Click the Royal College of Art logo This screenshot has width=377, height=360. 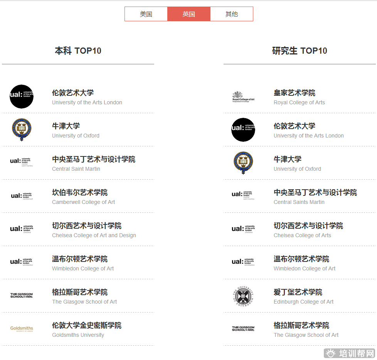(x=243, y=97)
